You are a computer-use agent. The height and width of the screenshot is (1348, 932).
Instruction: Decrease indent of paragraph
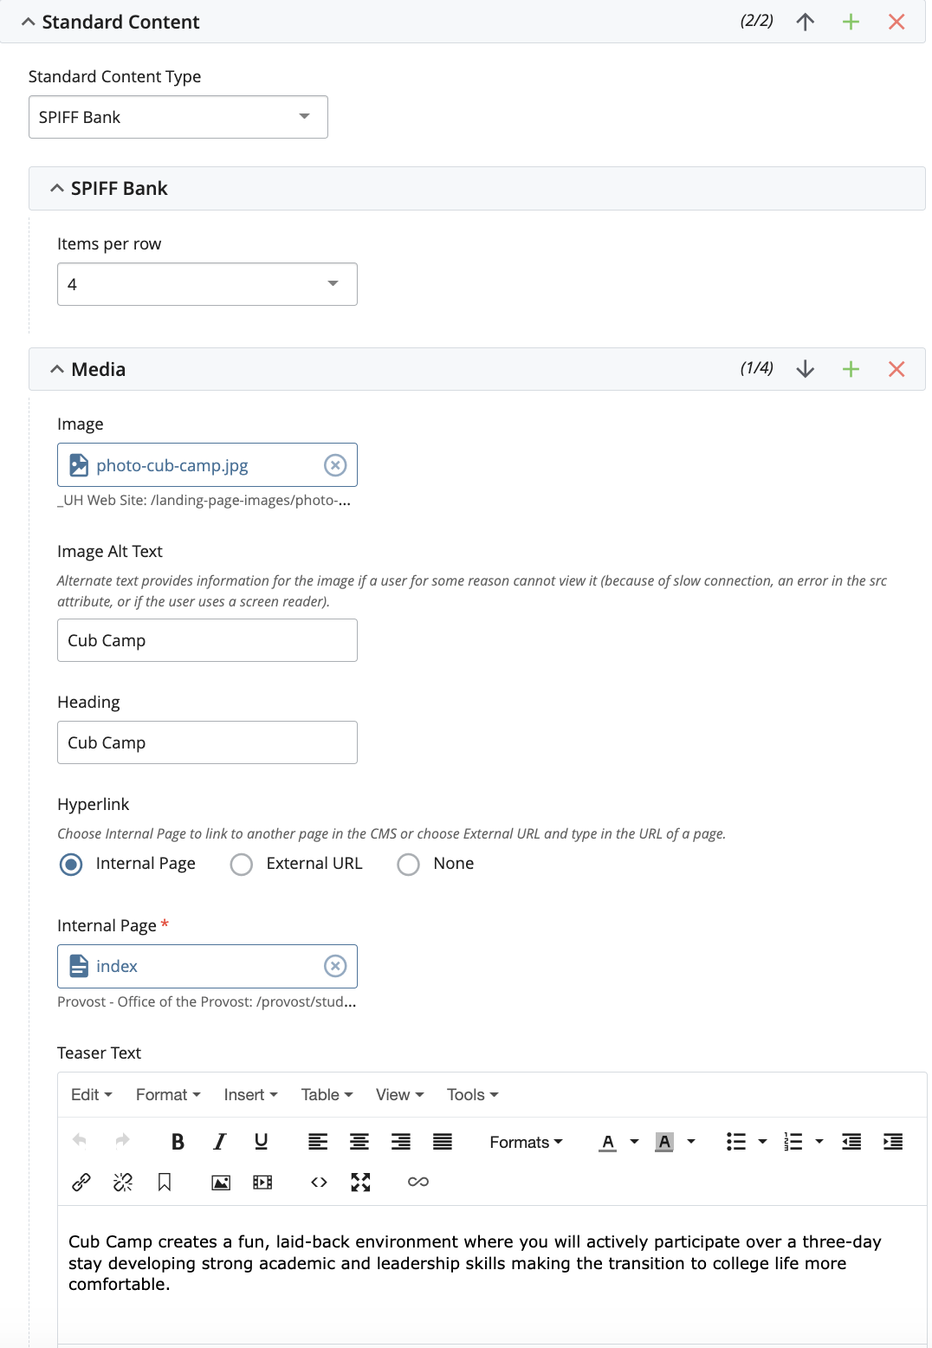pos(851,1142)
